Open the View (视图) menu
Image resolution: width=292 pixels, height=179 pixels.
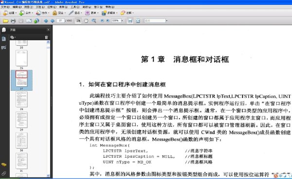(29, 7)
